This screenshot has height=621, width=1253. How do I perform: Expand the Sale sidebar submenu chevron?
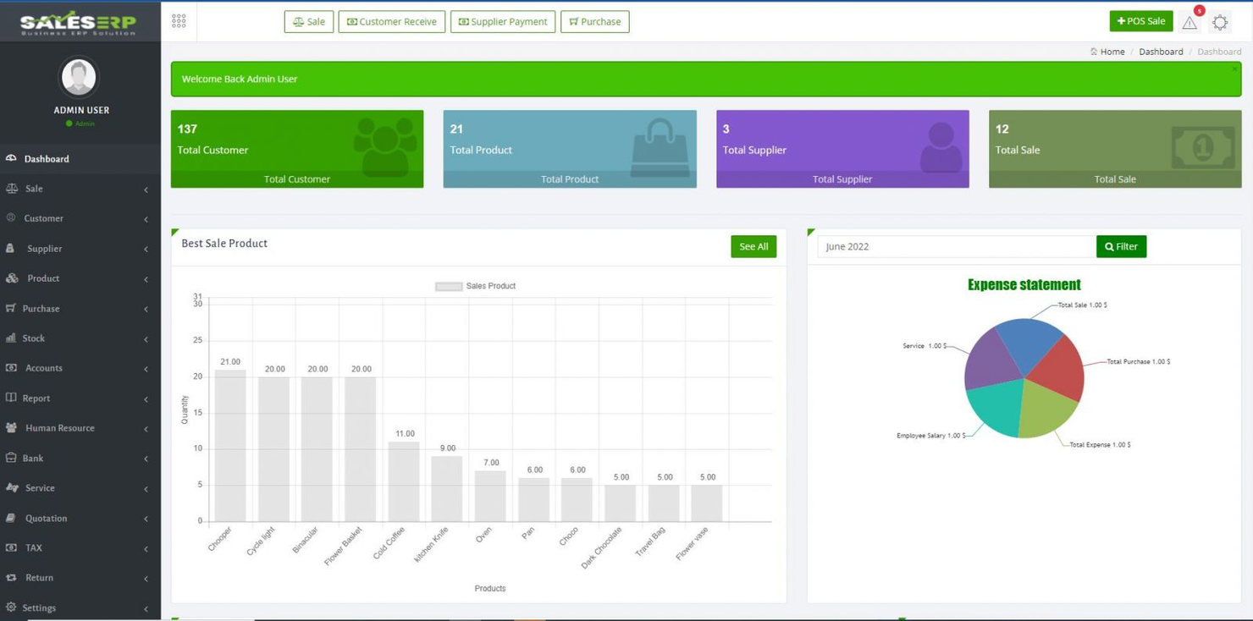(145, 188)
